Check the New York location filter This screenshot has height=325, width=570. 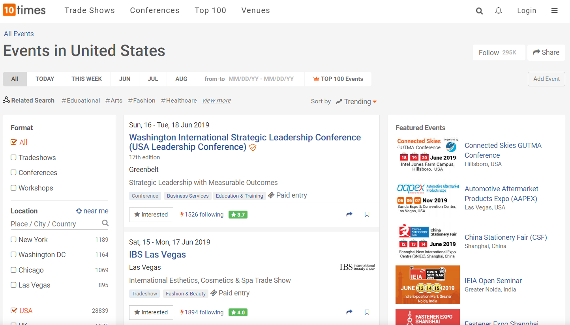(x=13, y=239)
